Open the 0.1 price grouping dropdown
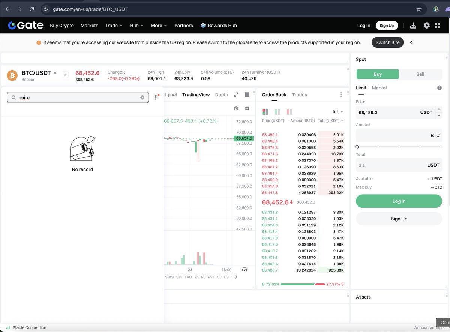450x332 pixels. (338, 112)
